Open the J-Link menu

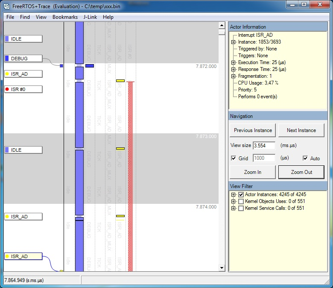[90, 17]
